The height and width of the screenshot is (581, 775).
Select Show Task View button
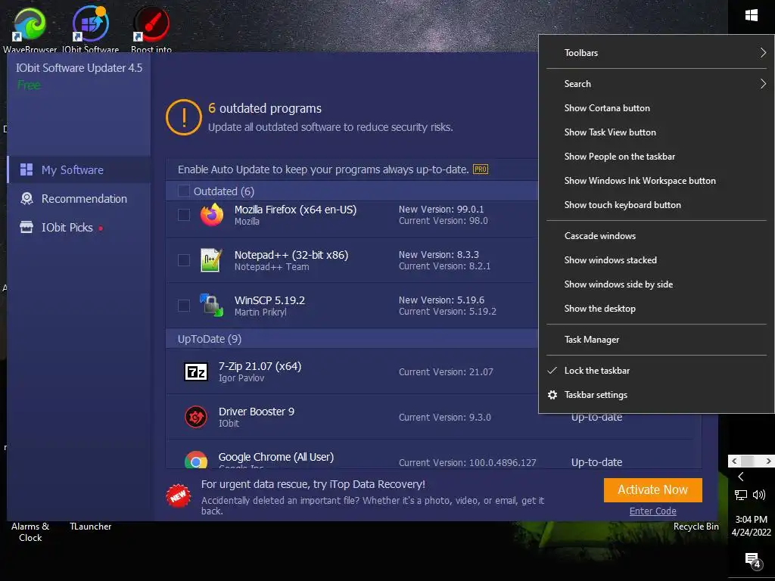(656, 132)
